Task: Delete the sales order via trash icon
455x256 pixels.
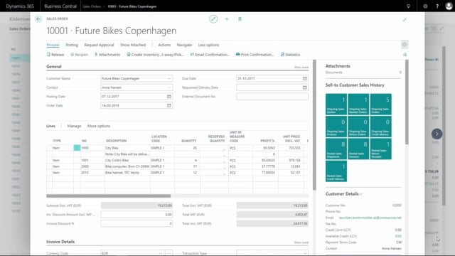Action: [x=240, y=19]
